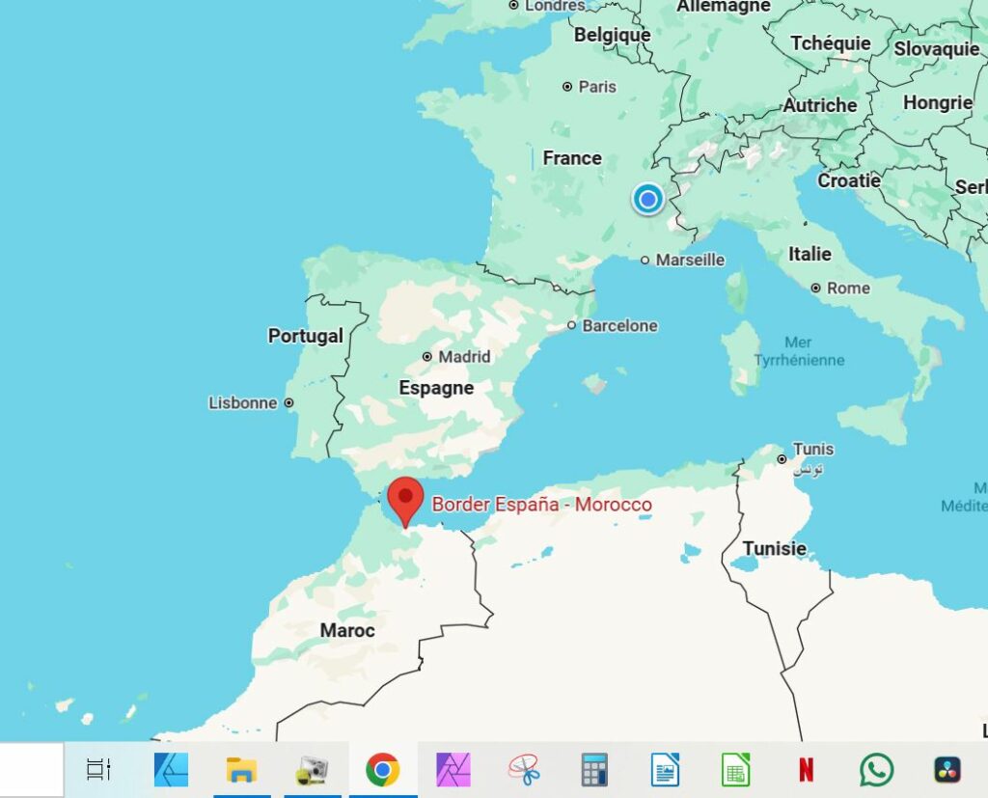Open the Calculator app in the taskbar
Screen dimensions: 988x798
pos(594,769)
